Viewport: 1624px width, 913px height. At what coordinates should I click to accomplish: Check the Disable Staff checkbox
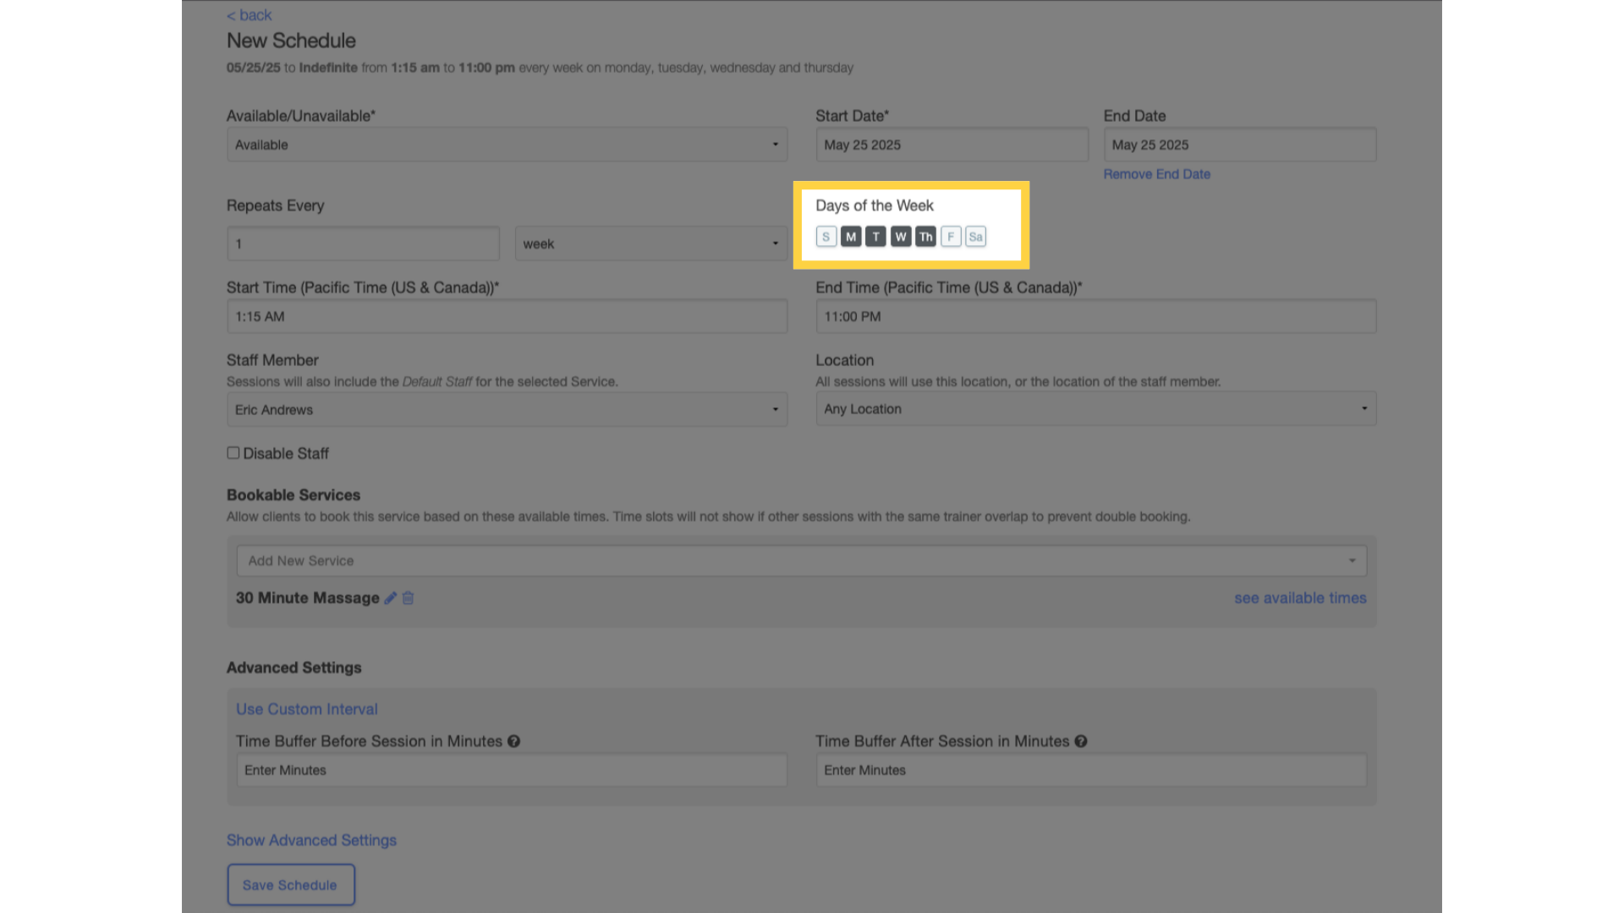click(233, 453)
